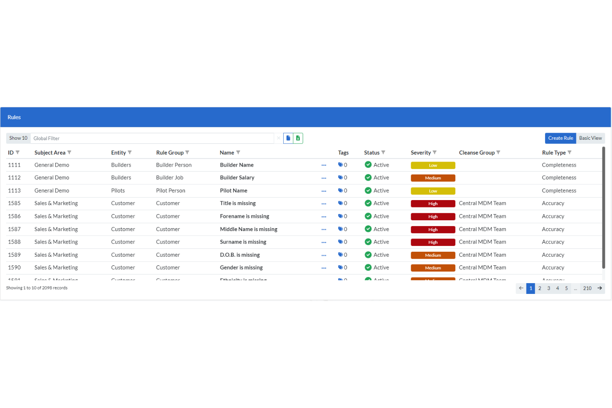Open the Rule Type column filter dropdown
612x408 pixels.
click(x=569, y=152)
